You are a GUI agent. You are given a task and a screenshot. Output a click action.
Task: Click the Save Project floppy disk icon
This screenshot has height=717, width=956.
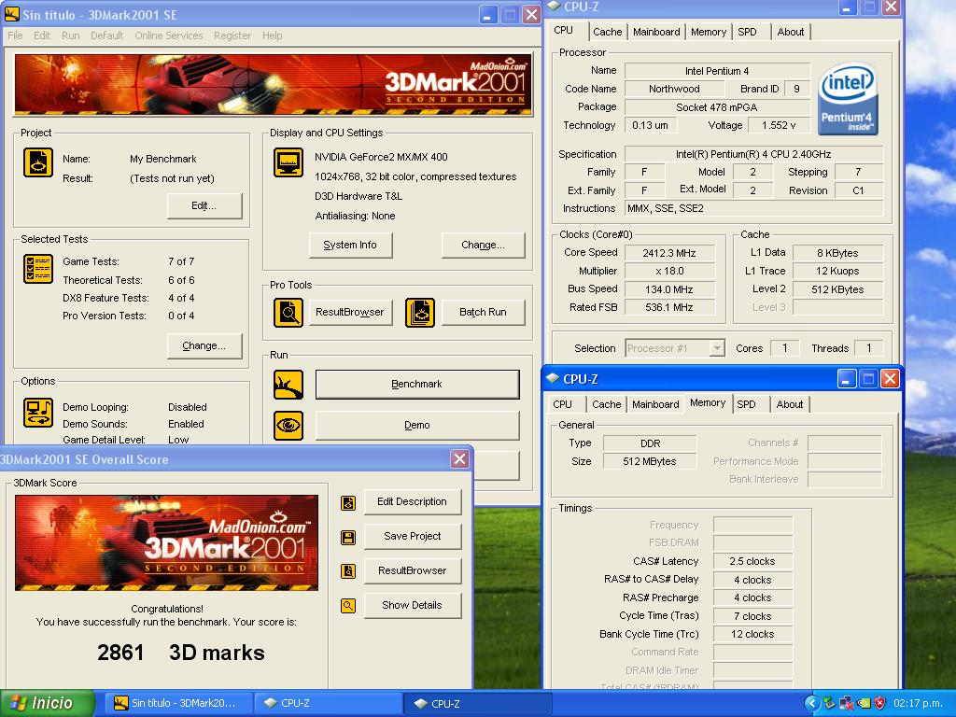(x=348, y=537)
